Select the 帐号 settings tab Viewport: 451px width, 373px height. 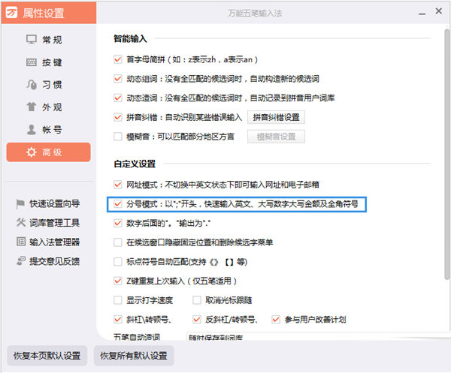tap(48, 130)
